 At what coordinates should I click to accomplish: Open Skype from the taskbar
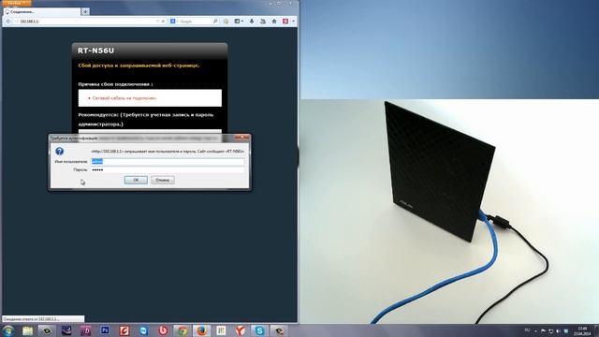259,330
